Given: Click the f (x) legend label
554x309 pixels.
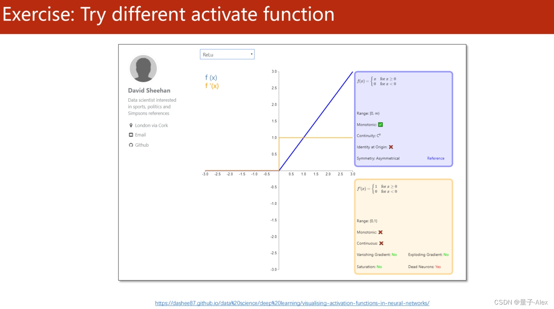Looking at the screenshot, I should [211, 78].
